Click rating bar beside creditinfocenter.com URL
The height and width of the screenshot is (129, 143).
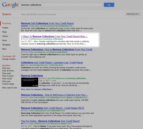coord(25,124)
